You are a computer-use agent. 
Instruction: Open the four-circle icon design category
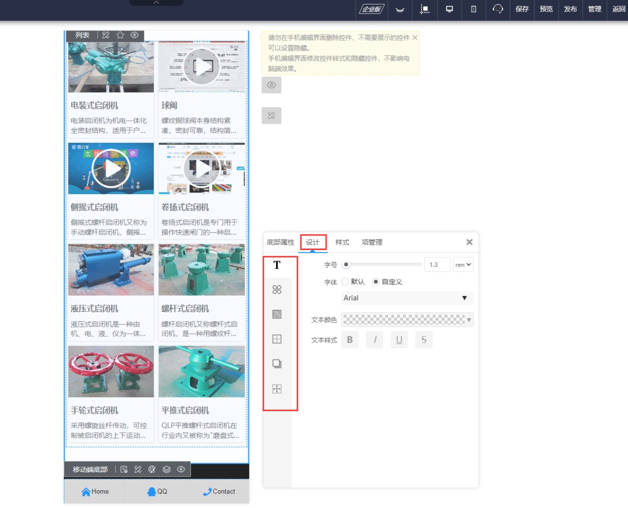click(x=277, y=290)
